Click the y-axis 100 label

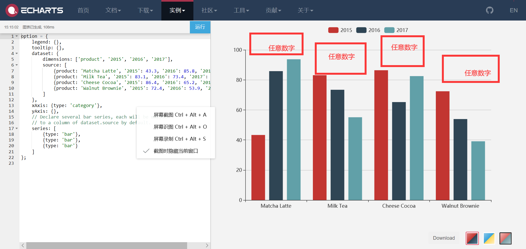238,50
